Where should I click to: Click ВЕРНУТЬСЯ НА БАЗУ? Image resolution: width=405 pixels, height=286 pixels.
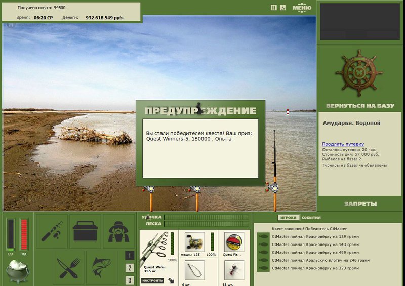coord(360,106)
